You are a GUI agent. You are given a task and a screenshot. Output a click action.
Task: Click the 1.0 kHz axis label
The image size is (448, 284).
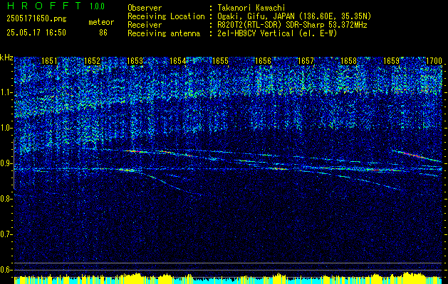pyautogui.click(x=6, y=128)
